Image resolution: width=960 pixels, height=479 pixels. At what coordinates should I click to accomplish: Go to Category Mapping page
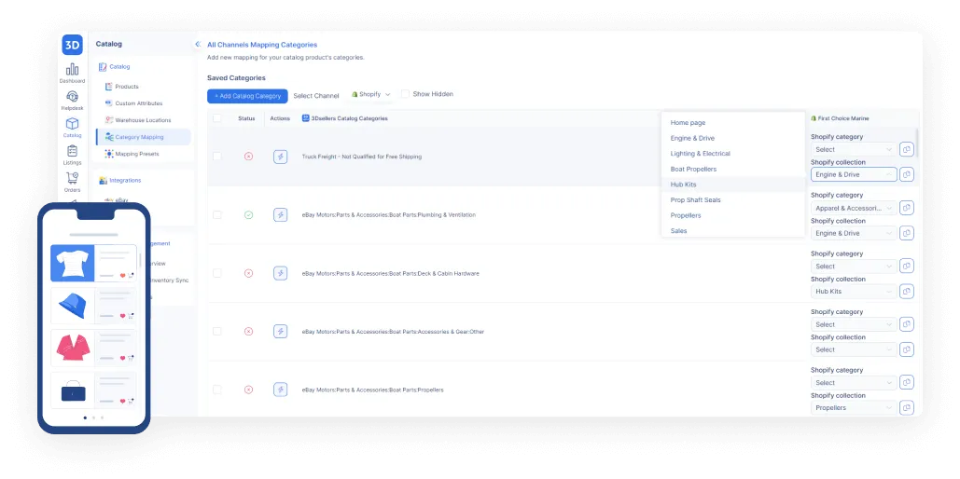143,137
